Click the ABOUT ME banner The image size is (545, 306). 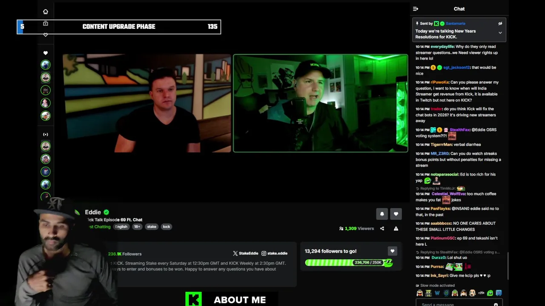pos(232,299)
